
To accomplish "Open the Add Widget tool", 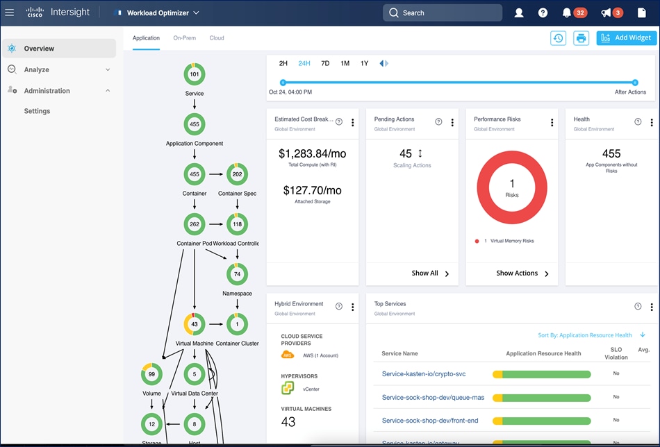I will click(x=626, y=38).
